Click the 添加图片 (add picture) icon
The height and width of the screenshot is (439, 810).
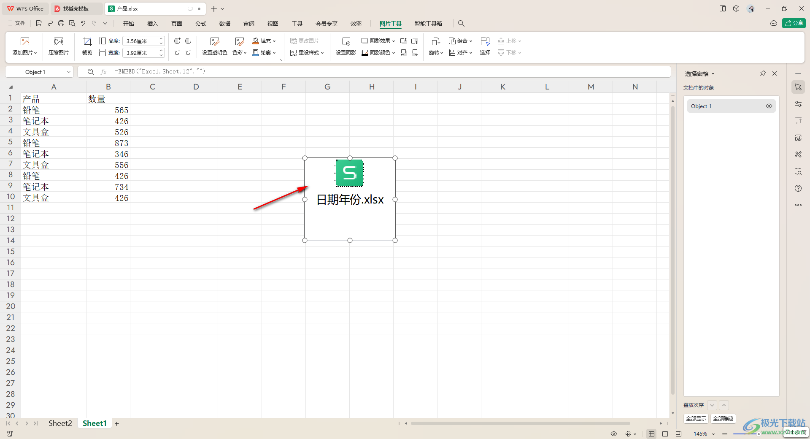(x=25, y=41)
